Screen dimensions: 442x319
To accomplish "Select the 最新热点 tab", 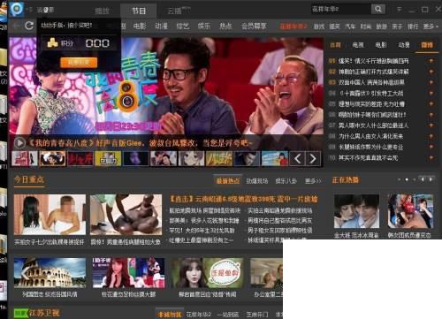I will [x=228, y=181].
